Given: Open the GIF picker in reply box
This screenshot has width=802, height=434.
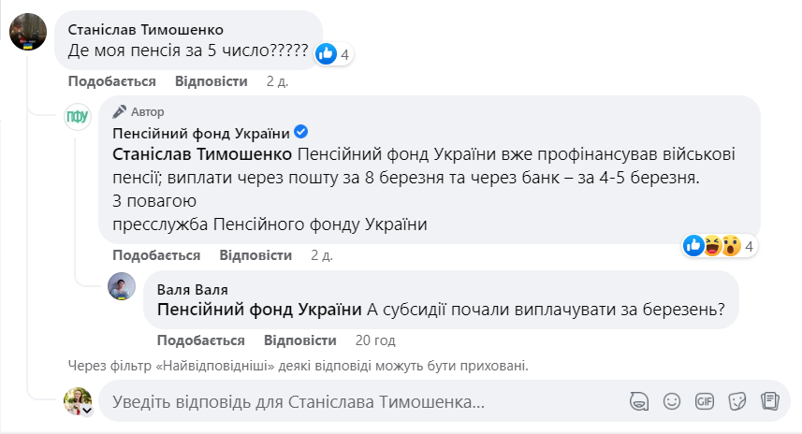Looking at the screenshot, I should pyautogui.click(x=704, y=401).
